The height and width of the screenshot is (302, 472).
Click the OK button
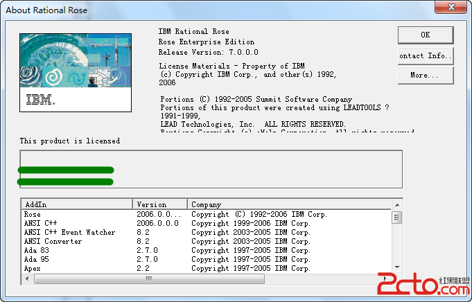click(426, 35)
